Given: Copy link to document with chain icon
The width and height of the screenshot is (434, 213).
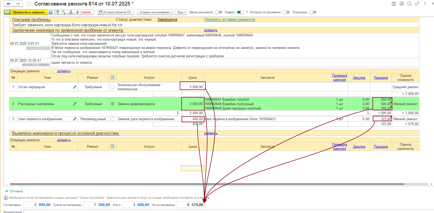Looking at the screenshot, I should (417, 4).
